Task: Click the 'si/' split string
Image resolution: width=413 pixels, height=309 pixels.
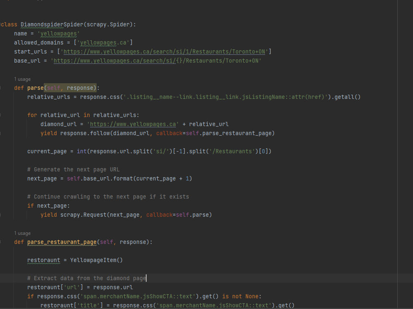Action: pos(161,151)
